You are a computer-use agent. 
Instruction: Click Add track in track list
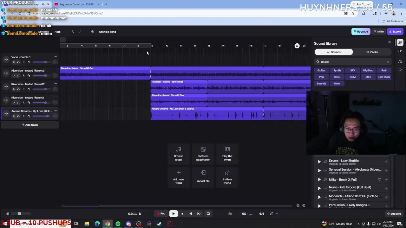[x=30, y=125]
